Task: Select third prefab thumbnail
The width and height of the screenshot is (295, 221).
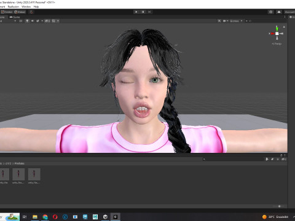Action: pos(34,174)
